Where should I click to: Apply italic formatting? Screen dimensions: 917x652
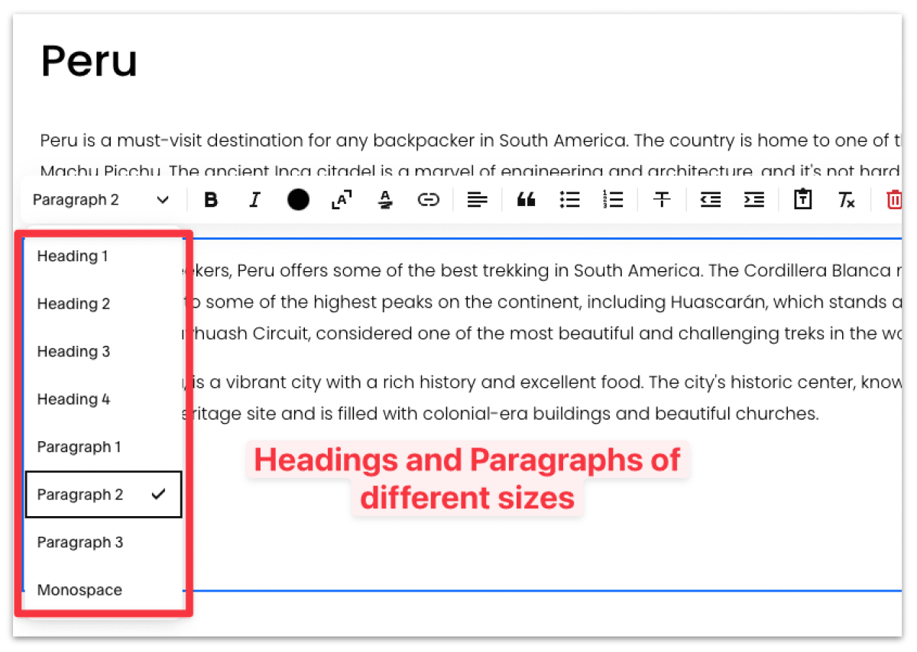[254, 199]
